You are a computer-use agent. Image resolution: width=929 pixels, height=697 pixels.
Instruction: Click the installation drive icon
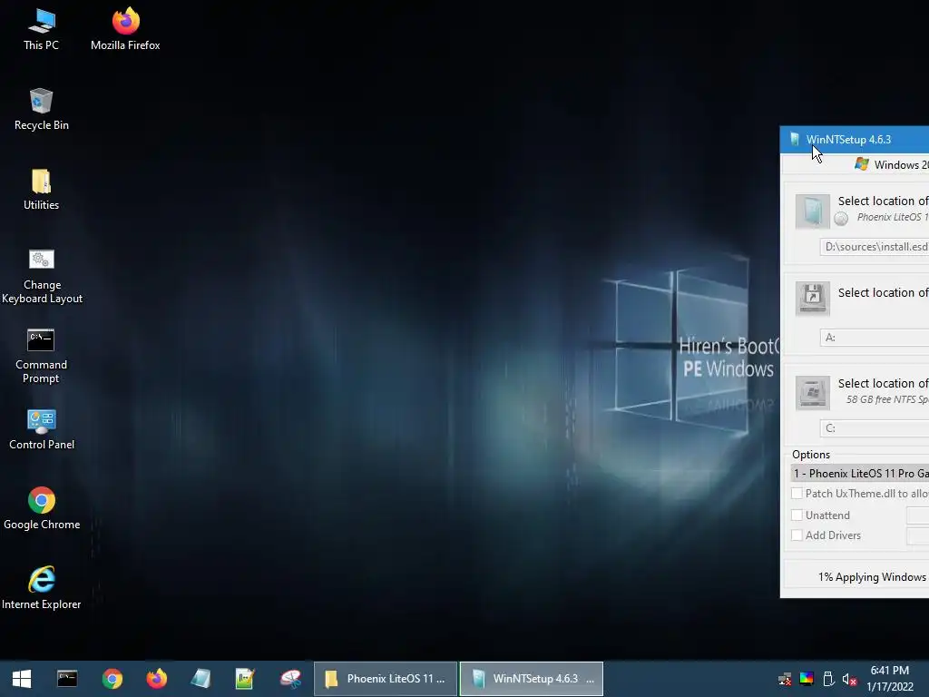[812, 392]
